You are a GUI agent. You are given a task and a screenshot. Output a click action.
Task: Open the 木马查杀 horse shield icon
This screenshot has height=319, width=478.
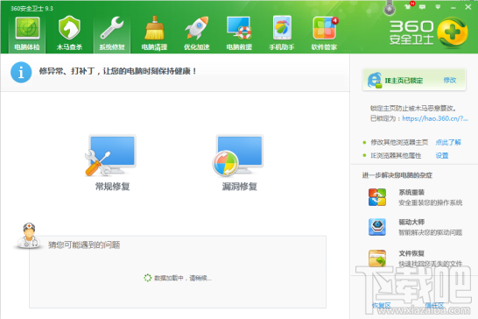pos(69,28)
